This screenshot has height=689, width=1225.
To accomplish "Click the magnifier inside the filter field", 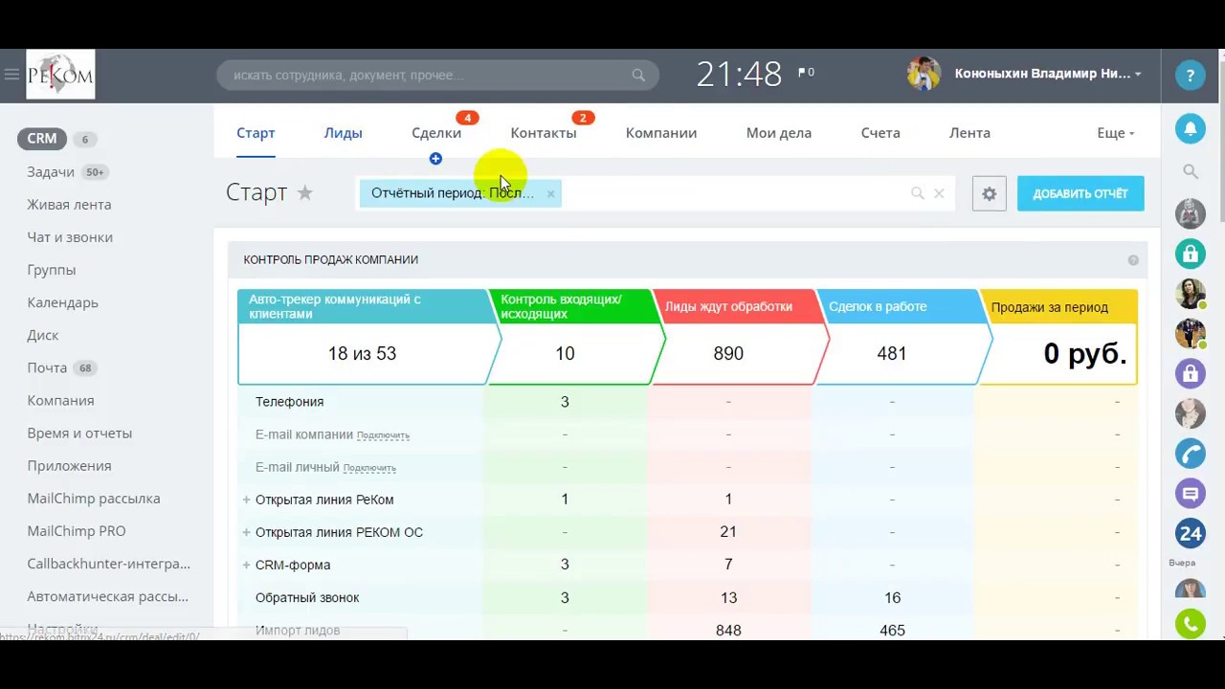I will [918, 193].
